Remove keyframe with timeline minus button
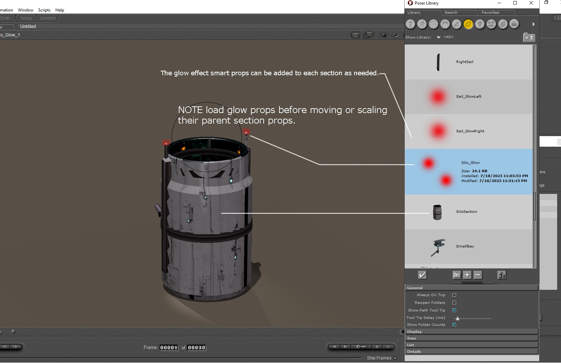This screenshot has width=561, height=364. click(x=388, y=347)
